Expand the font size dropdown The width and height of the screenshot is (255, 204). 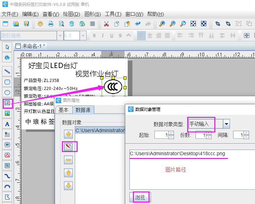(x=83, y=36)
